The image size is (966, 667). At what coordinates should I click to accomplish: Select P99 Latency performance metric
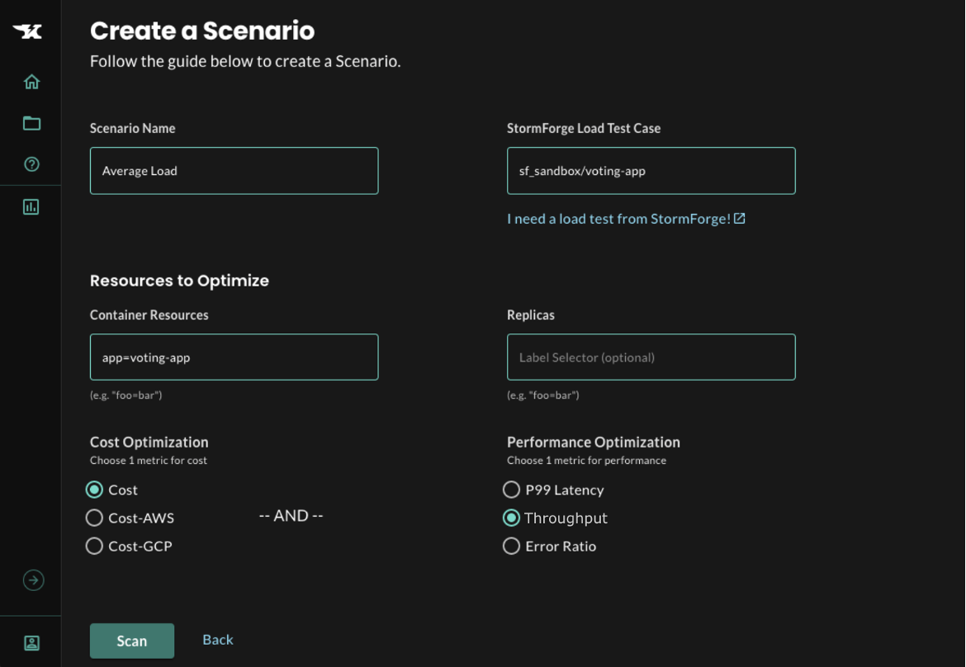click(512, 490)
